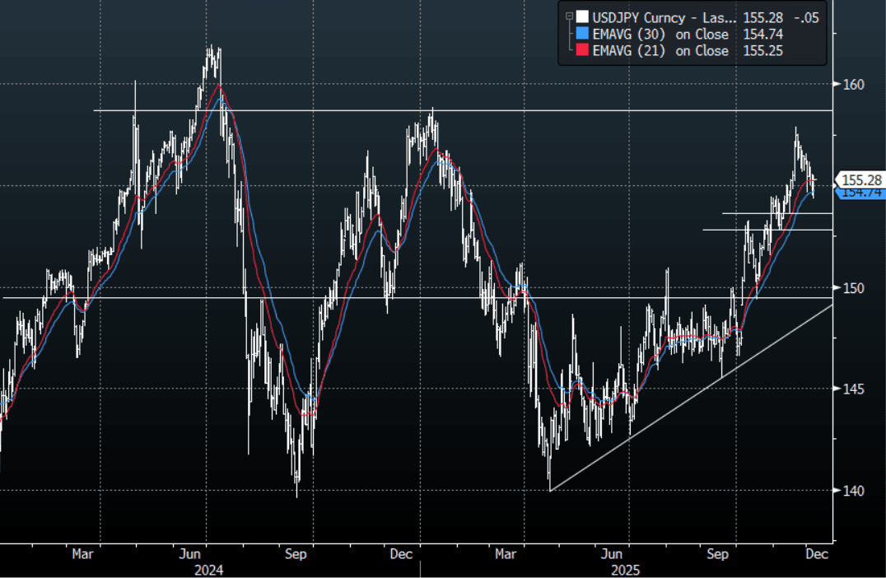
Task: Click the blue 154.74 price axis tag
Action: point(860,193)
